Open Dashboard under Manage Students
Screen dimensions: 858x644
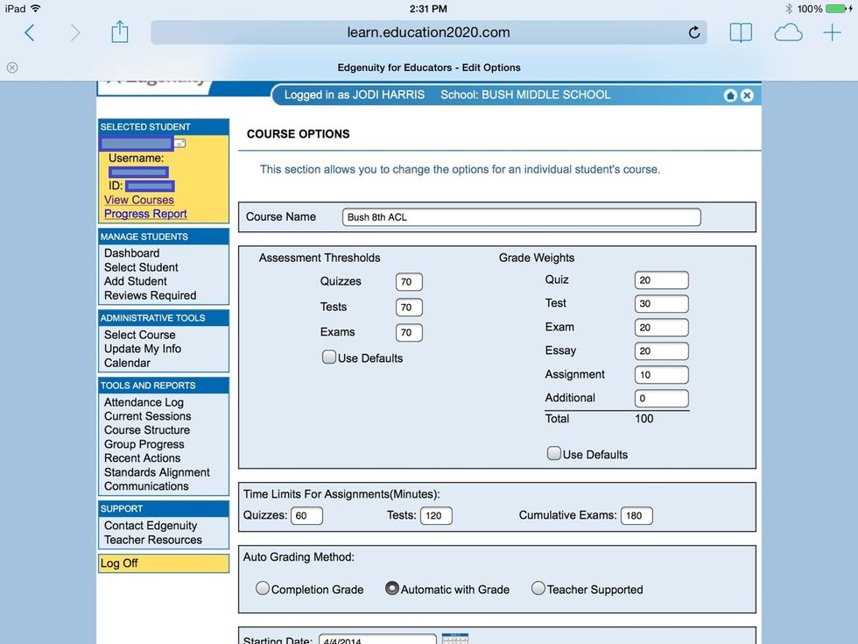[x=131, y=253]
